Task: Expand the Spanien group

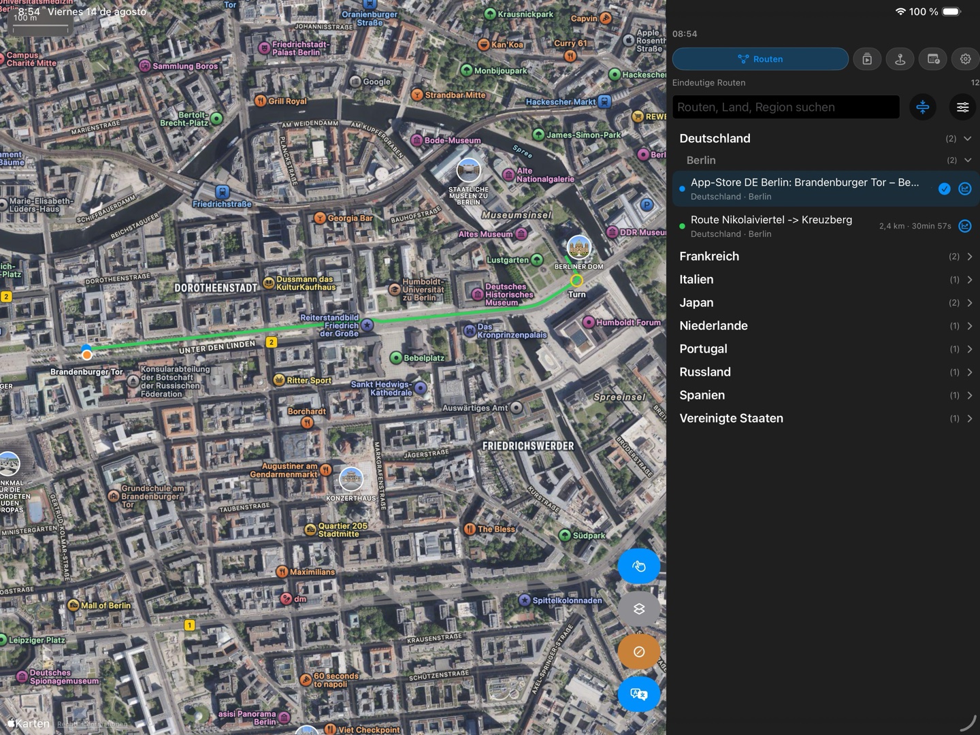Action: coord(826,395)
